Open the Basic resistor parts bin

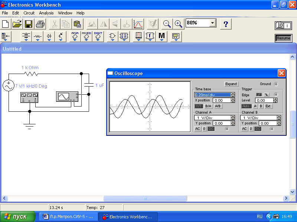pyautogui.click(x=37, y=36)
